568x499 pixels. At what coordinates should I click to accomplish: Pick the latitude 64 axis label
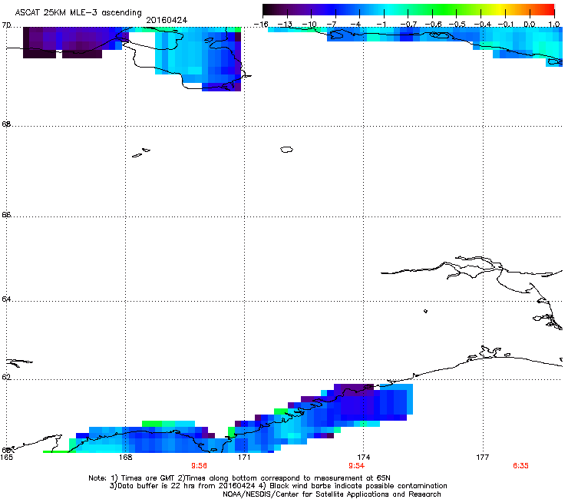(6, 299)
